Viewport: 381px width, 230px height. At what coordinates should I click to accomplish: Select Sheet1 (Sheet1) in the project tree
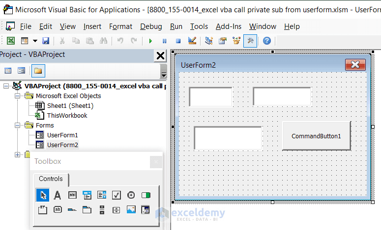coord(70,105)
